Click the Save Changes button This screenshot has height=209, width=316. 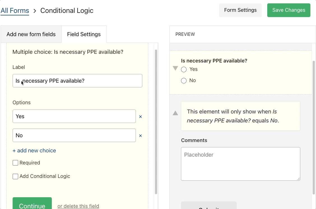coord(289,10)
